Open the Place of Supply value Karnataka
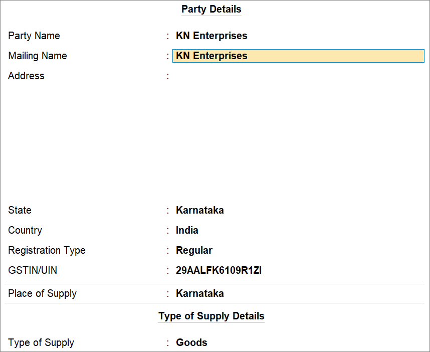The image size is (430, 352). pos(200,293)
